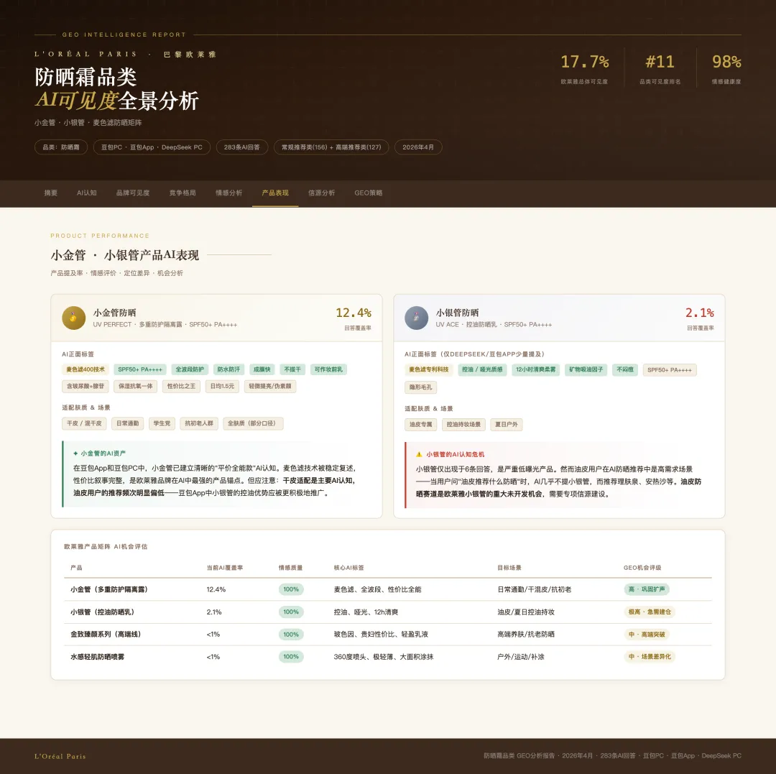Click the 2026年4月 date pill
Image resolution: width=776 pixels, height=774 pixels.
[x=418, y=147]
